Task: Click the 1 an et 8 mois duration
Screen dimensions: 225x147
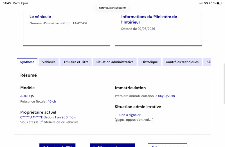Action: (x=65, y=117)
